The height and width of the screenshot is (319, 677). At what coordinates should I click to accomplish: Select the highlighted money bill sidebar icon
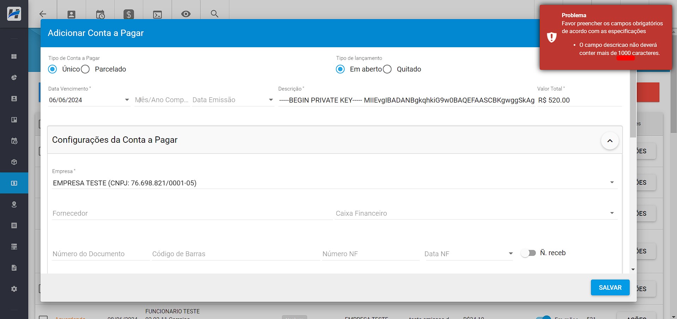(x=14, y=183)
